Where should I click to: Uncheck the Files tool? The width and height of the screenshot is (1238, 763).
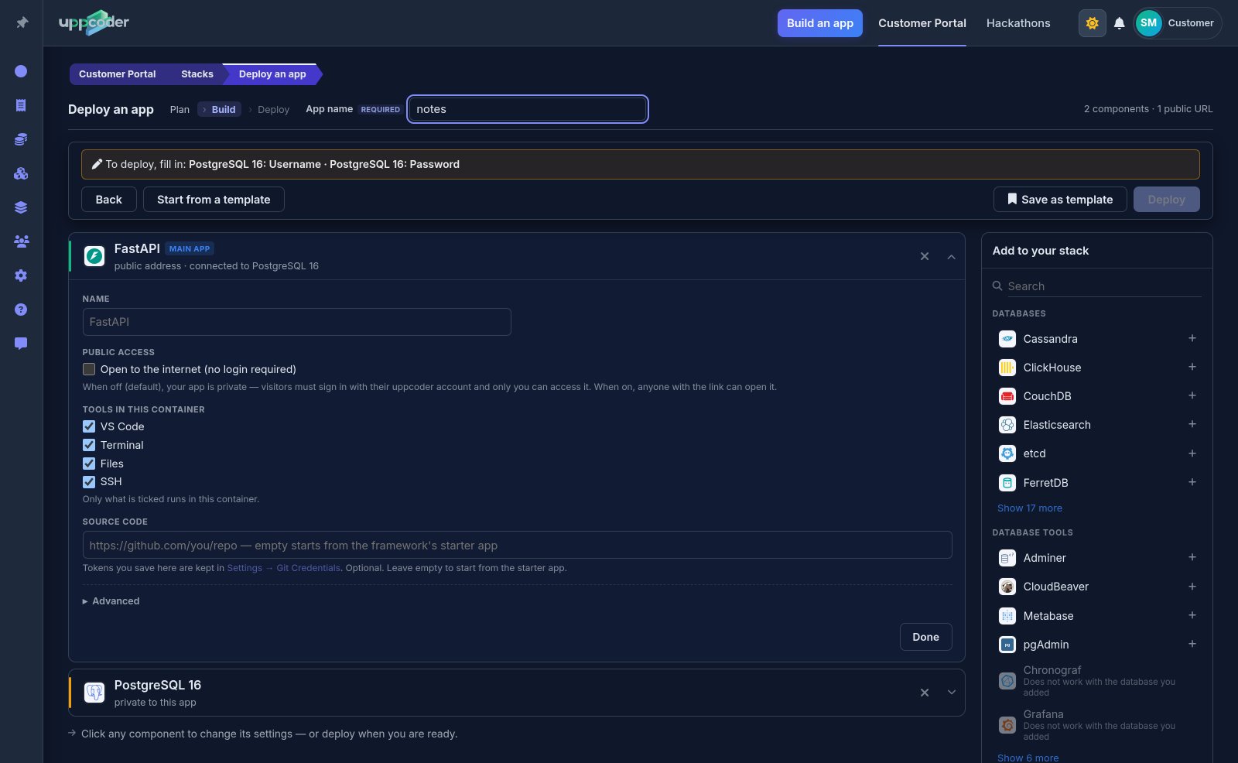[x=89, y=464]
